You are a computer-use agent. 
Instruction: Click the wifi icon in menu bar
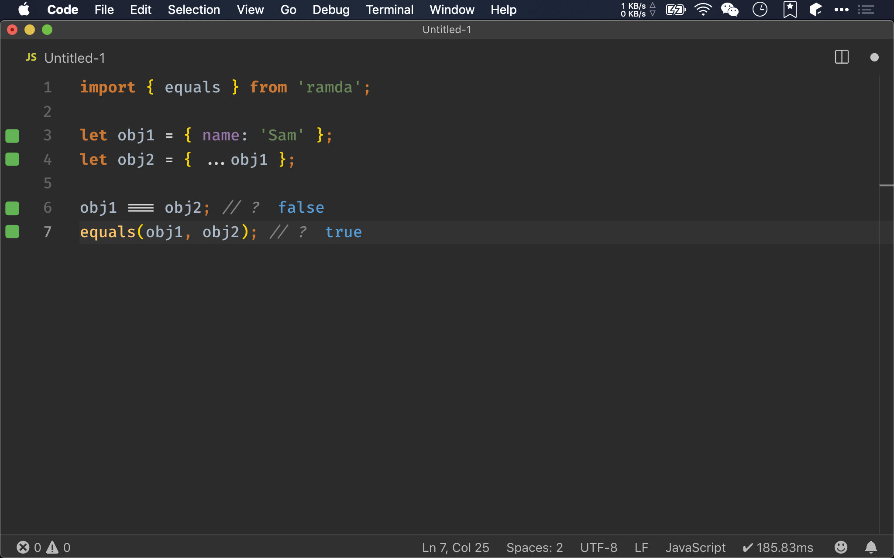click(704, 10)
